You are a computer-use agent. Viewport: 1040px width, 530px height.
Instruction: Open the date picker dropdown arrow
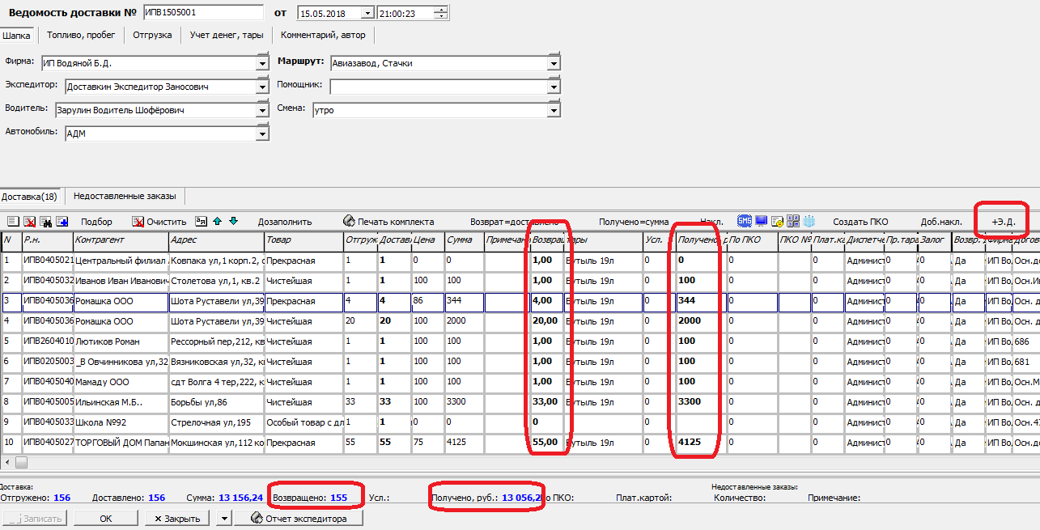pos(367,13)
